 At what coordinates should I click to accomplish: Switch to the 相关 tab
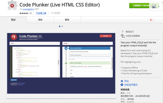(67, 20)
